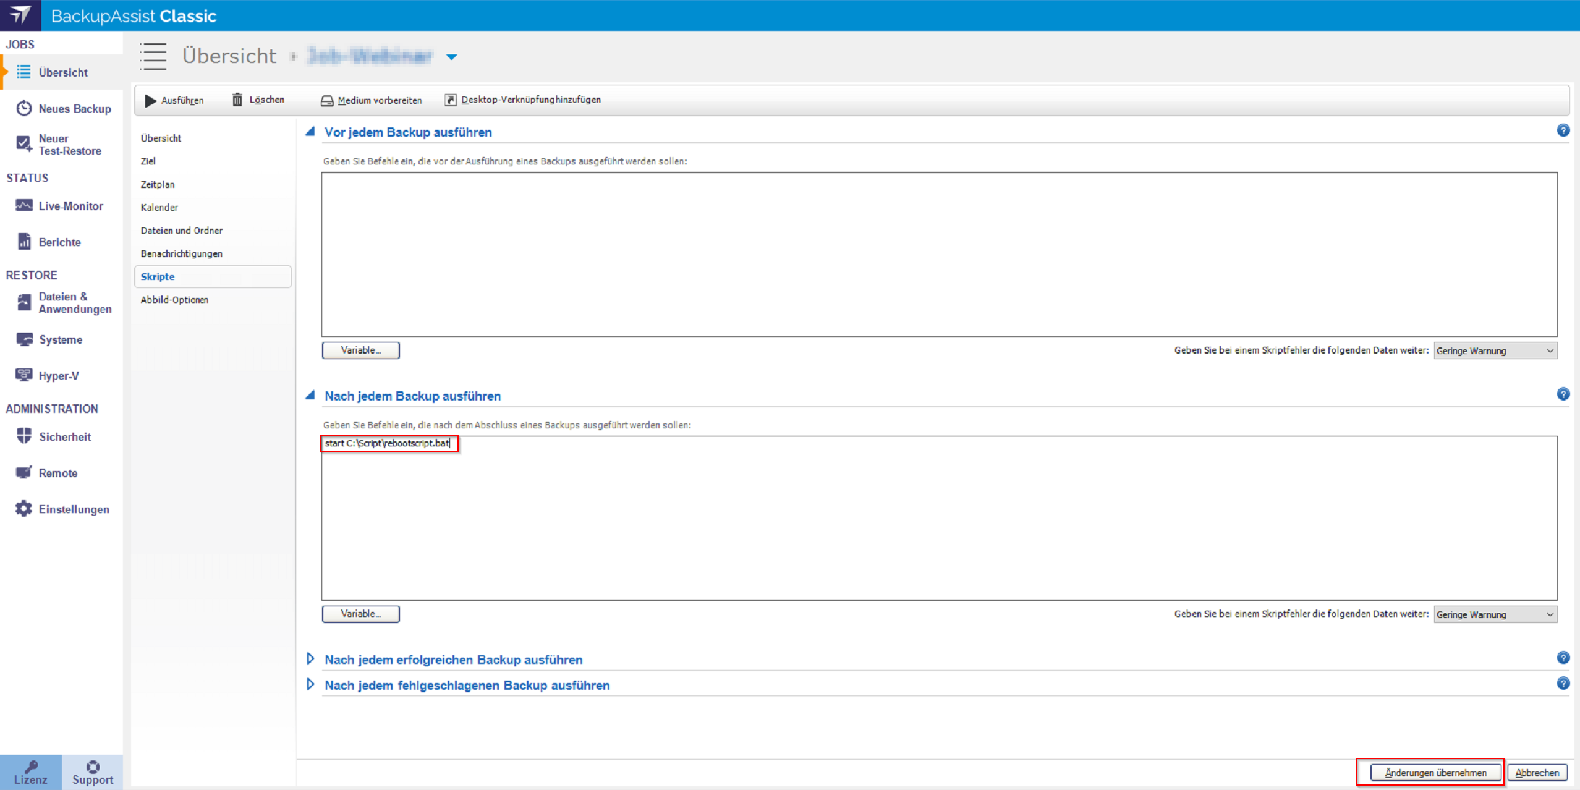The width and height of the screenshot is (1580, 790).
Task: Click Desktop-Verknüpfung hinzufügen icon
Action: click(x=451, y=100)
